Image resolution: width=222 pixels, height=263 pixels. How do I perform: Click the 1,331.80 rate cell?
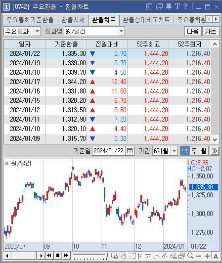pyautogui.click(x=66, y=91)
